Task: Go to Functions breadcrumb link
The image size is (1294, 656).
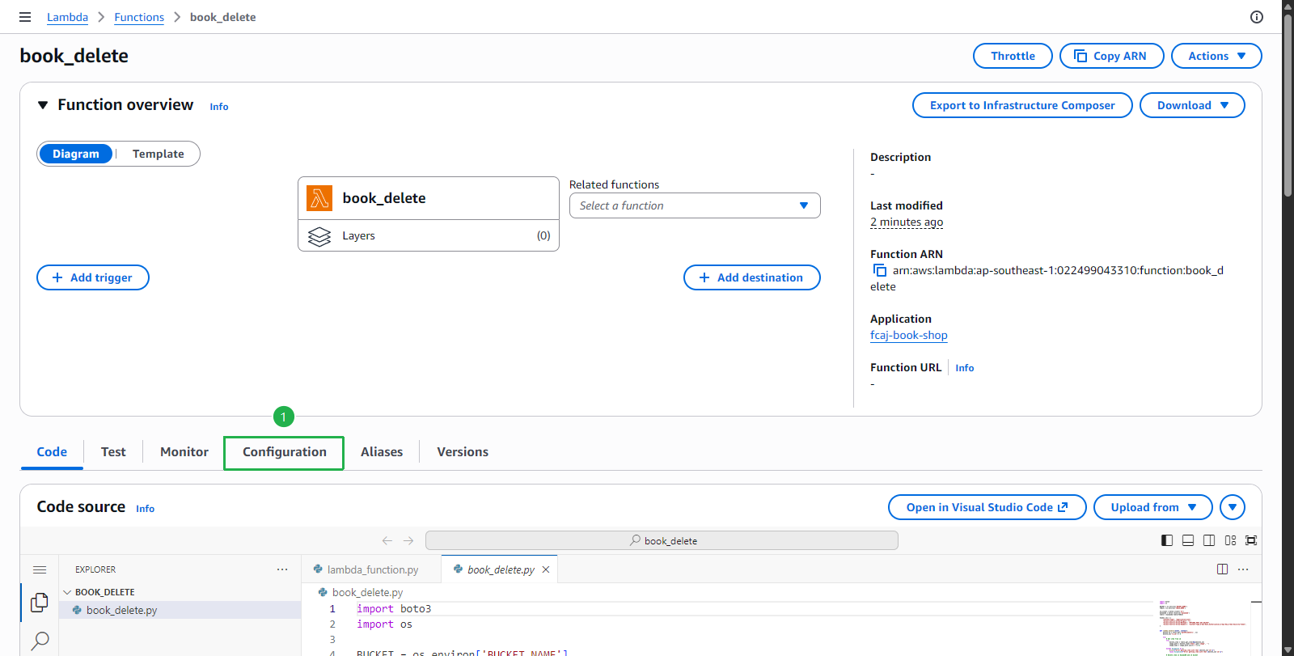Action: (x=139, y=17)
